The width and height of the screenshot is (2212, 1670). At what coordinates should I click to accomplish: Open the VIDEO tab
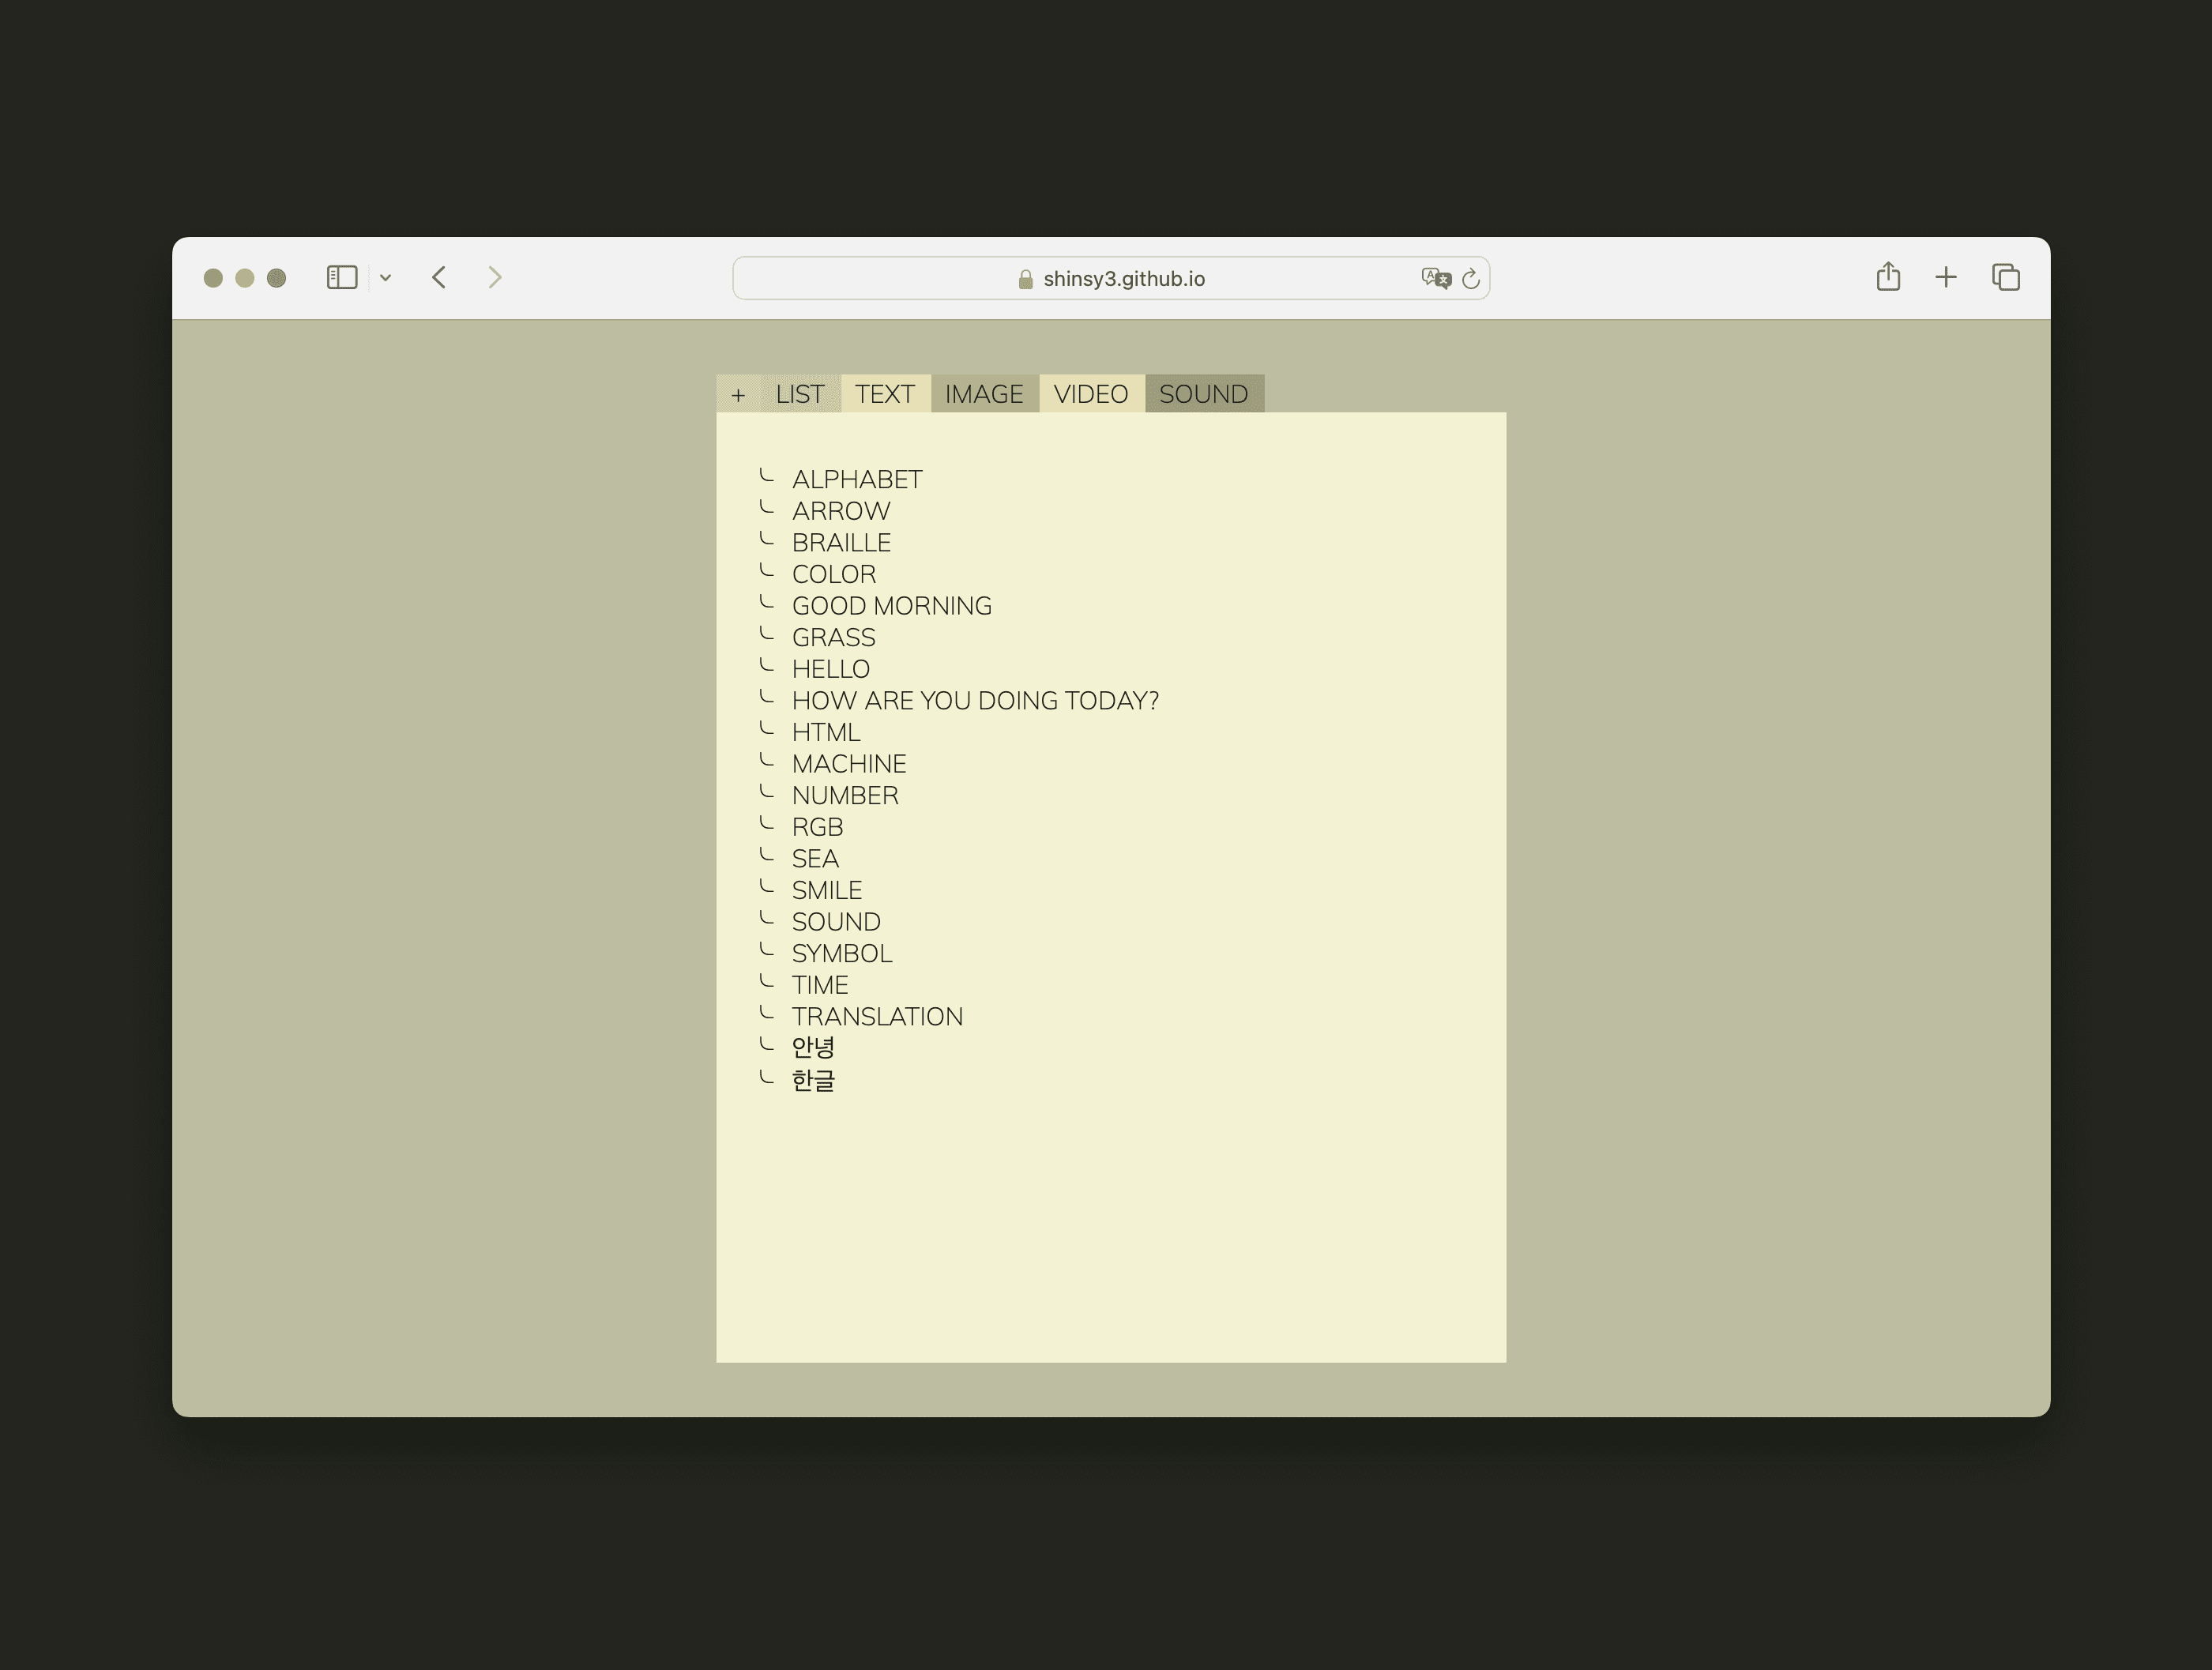[1090, 394]
